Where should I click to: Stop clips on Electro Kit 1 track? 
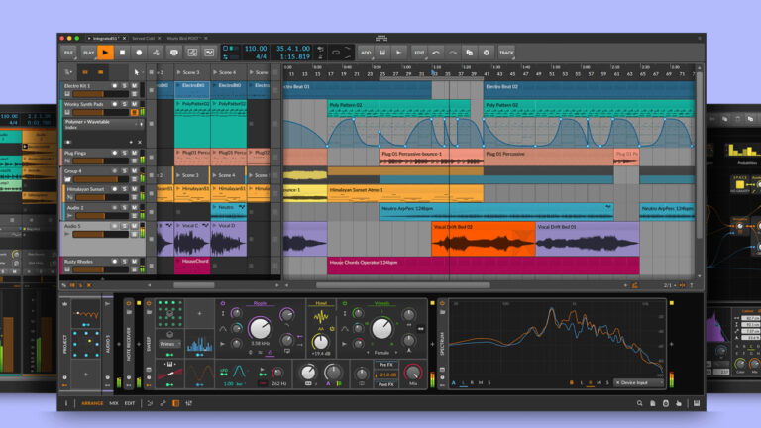(152, 90)
